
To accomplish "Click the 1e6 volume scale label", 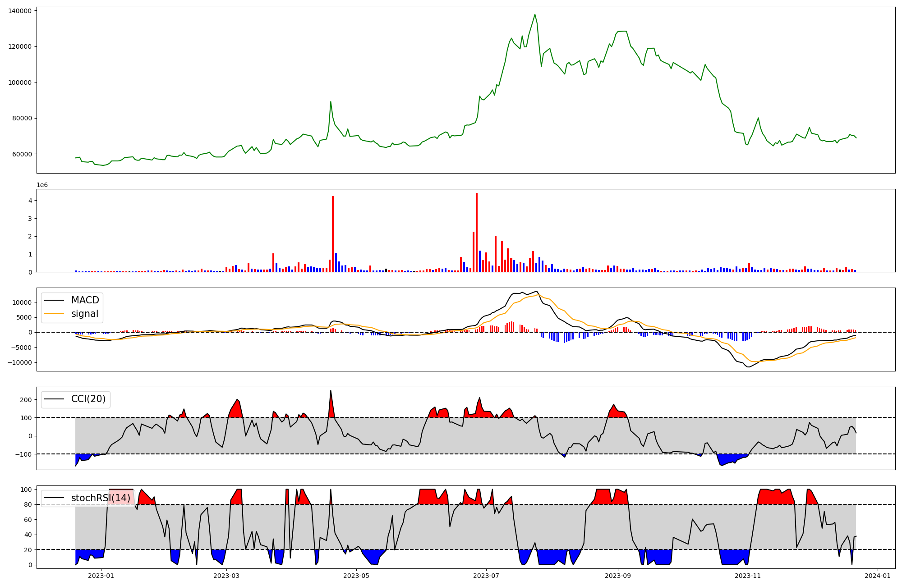I will (42, 185).
